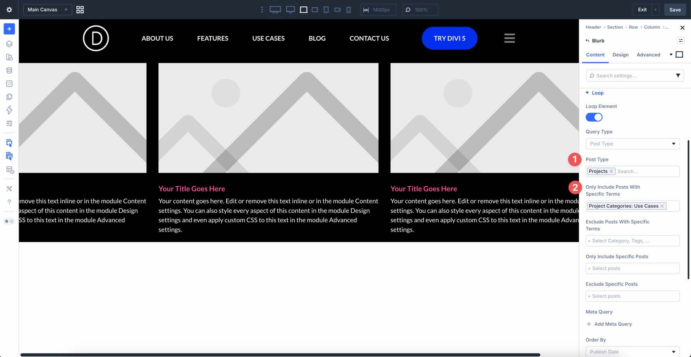691x357 pixels.
Task: Open USE CASES menu link
Action: coord(268,38)
